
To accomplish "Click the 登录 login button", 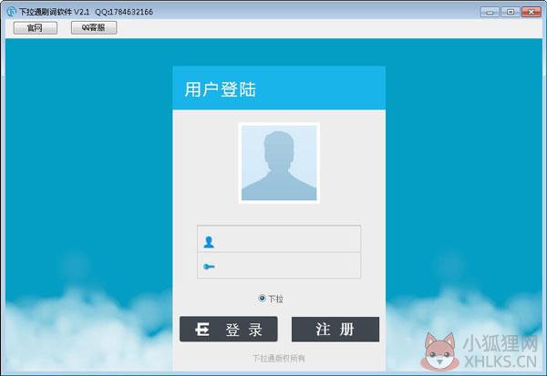I will (x=229, y=329).
